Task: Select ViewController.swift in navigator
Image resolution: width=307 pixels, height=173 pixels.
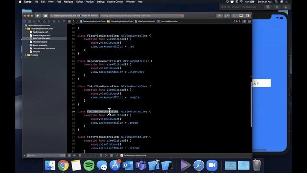Action: click(x=41, y=38)
